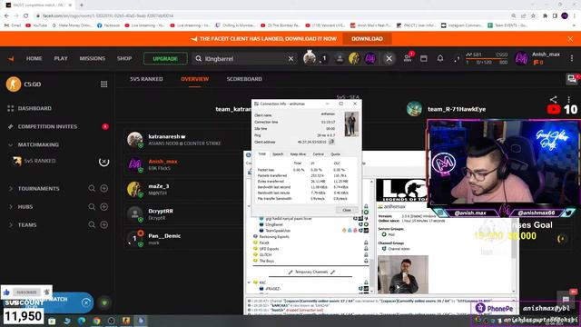
Task: Click the share icon in match room
Action: tap(553, 99)
